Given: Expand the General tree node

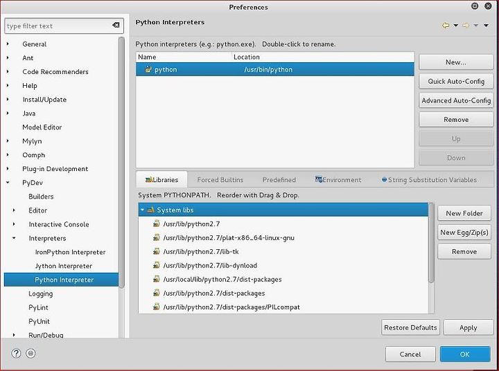Looking at the screenshot, I should [8, 44].
